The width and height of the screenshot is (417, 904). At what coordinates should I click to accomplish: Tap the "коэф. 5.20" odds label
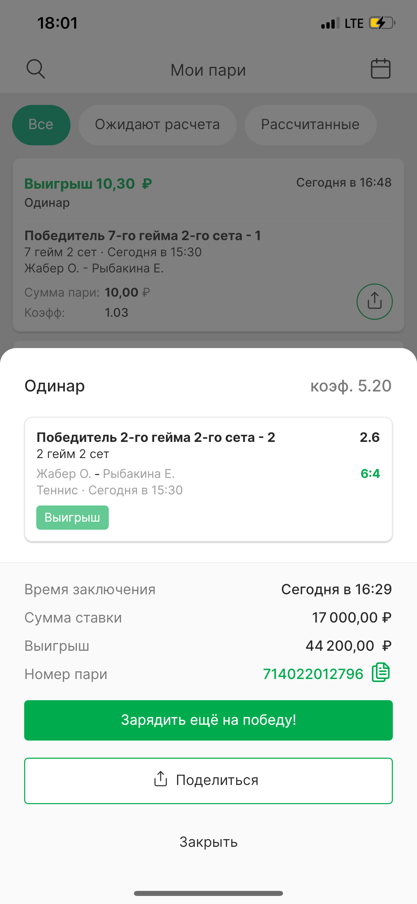click(x=351, y=386)
